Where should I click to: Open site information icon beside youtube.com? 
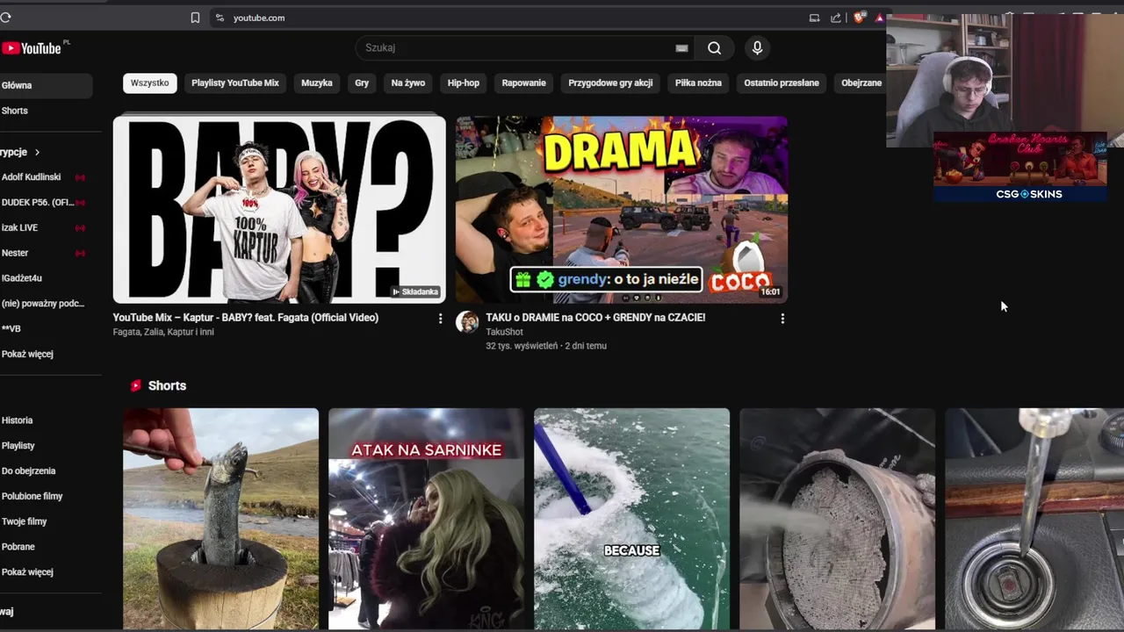(220, 18)
